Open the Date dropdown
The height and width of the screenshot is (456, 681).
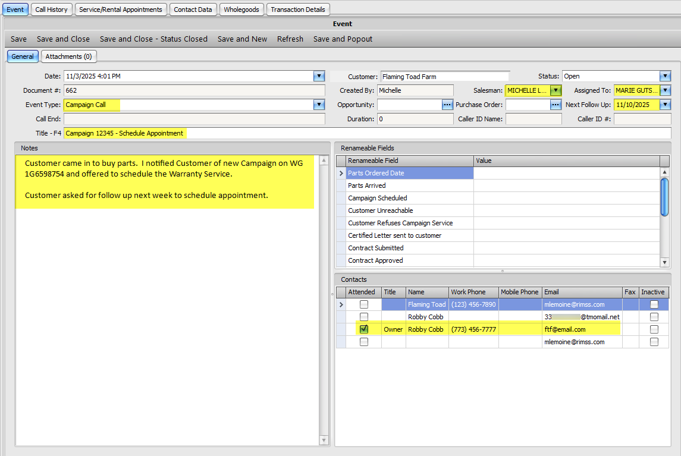(319, 76)
